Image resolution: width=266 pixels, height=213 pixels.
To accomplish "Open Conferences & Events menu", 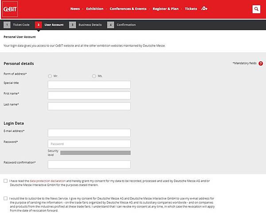I will [128, 9].
